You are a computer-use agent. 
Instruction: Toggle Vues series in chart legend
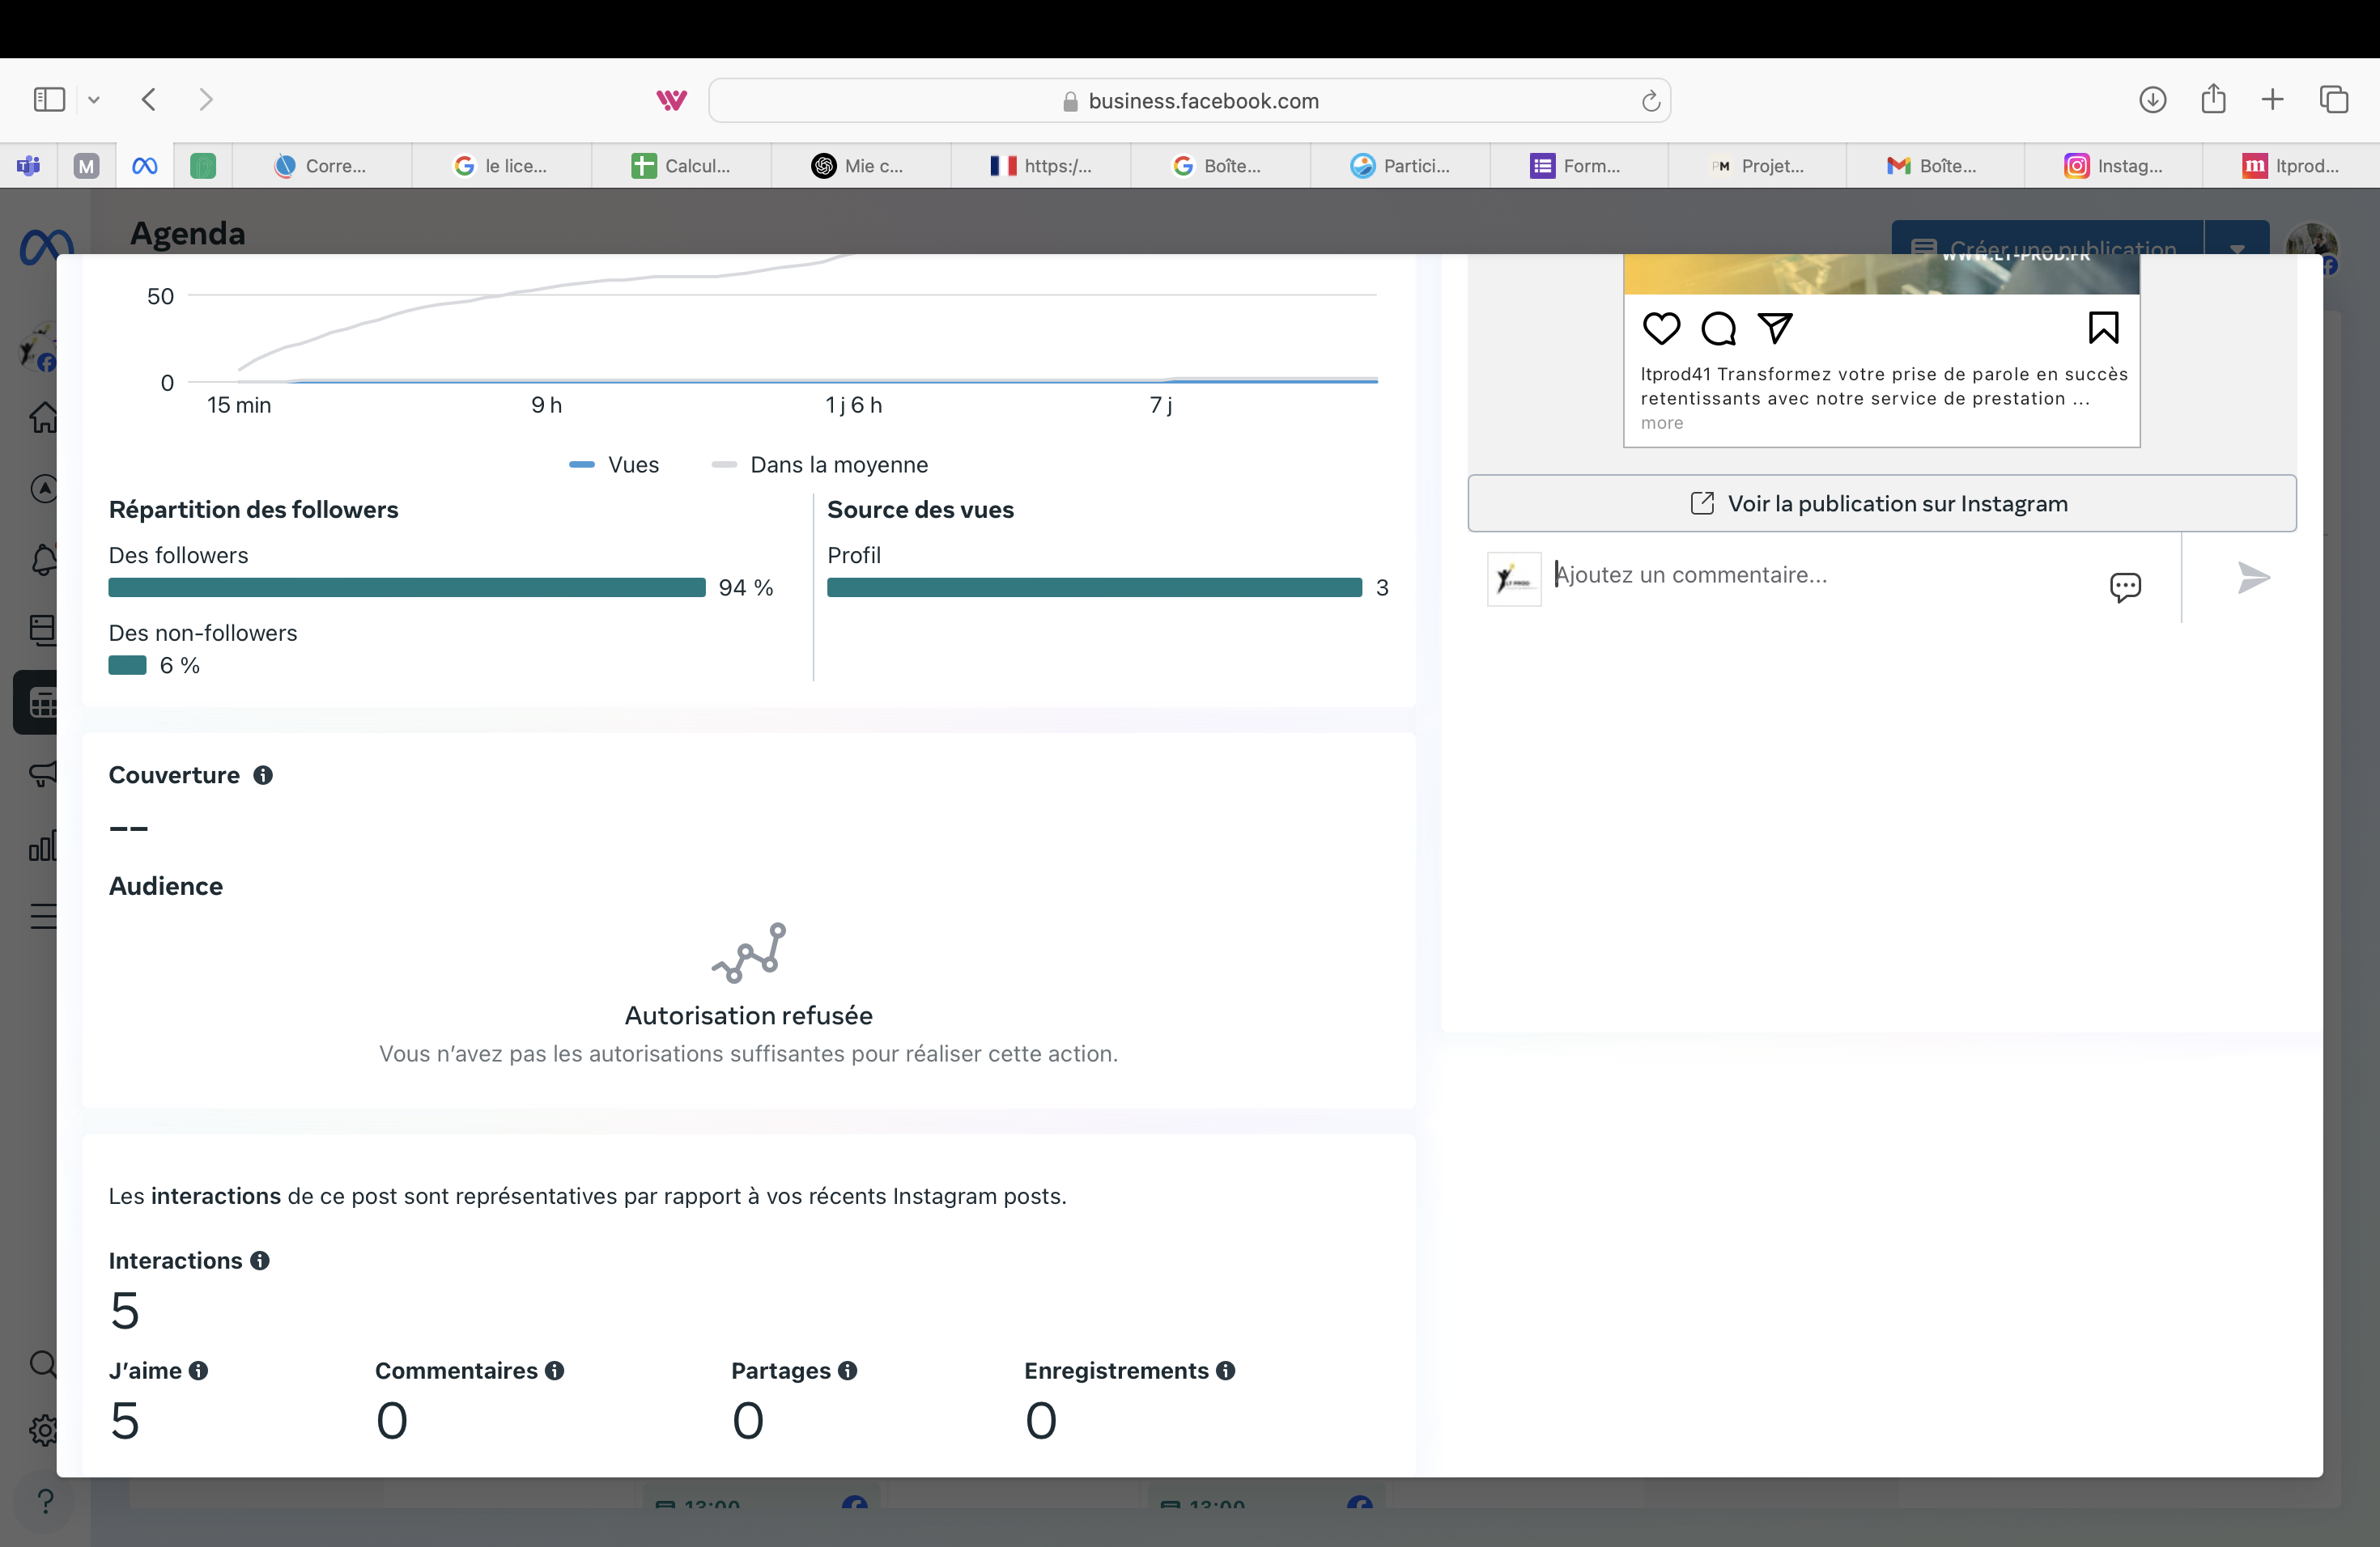[x=615, y=464]
